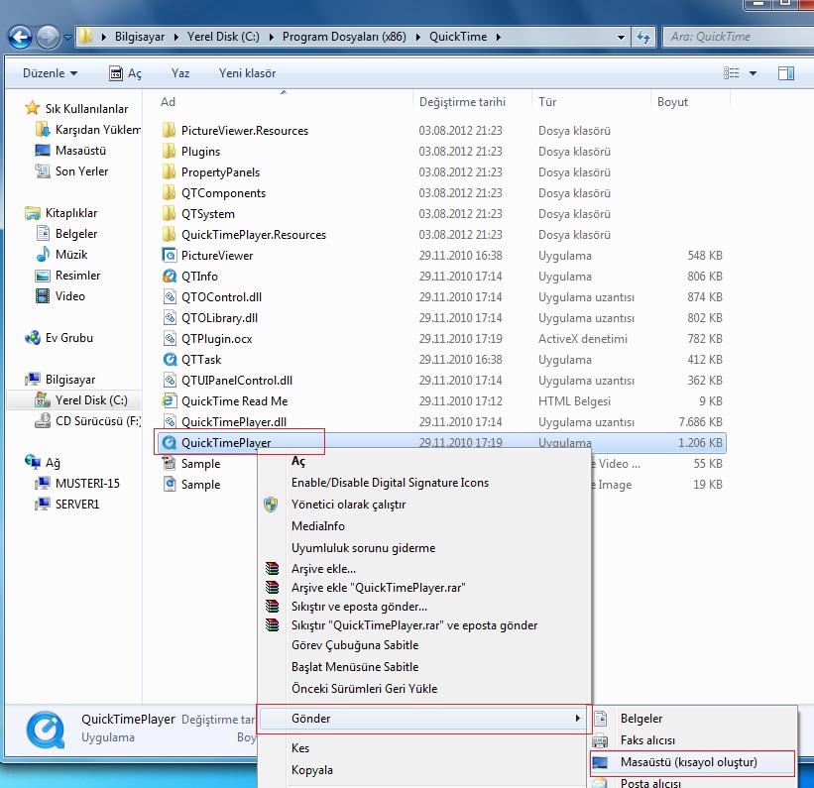Click the Resimler library icon
Screen dimensions: 814x788
point(42,276)
